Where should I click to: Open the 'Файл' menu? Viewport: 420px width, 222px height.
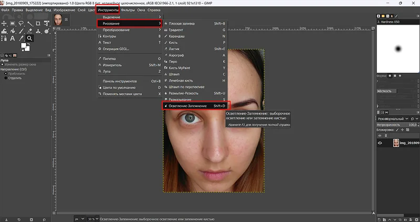[5, 10]
